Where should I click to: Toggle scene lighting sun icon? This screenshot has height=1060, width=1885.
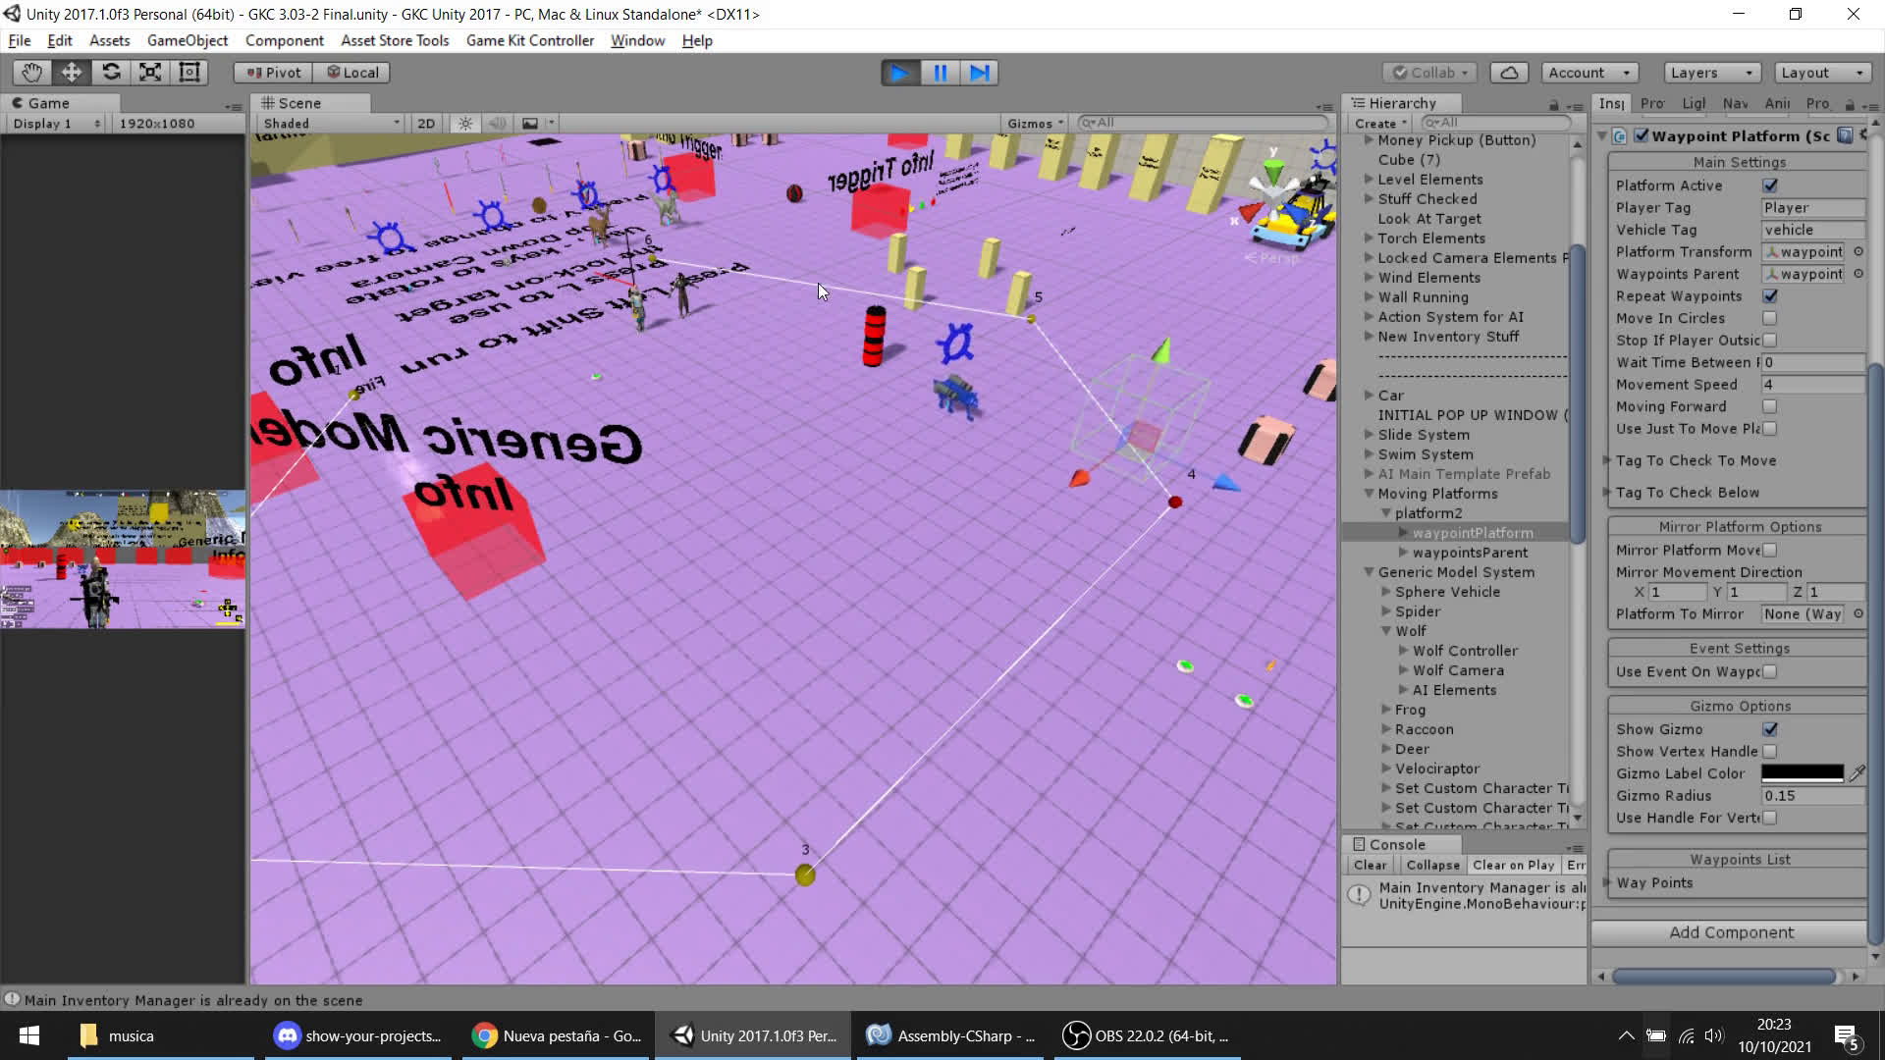pyautogui.click(x=465, y=124)
